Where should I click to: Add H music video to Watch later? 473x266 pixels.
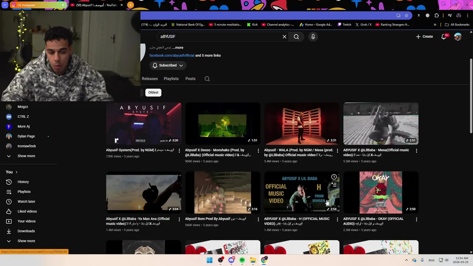(334, 177)
